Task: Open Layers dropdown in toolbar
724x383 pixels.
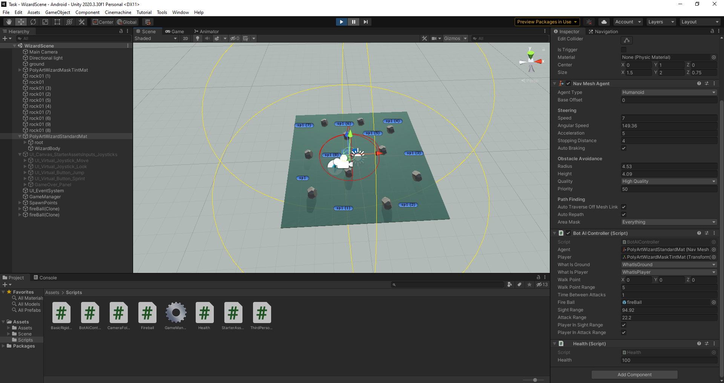Action: tap(661, 22)
